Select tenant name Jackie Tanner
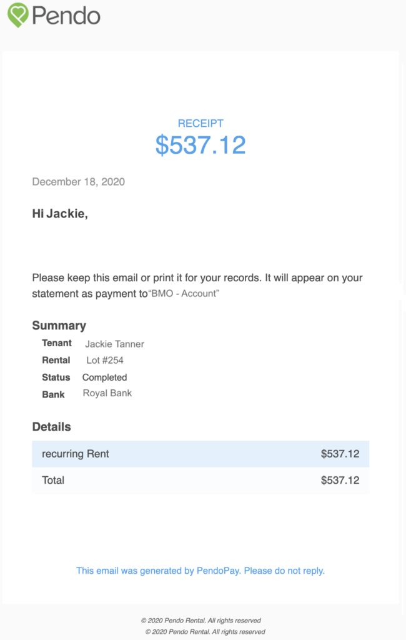The height and width of the screenshot is (640, 406). click(115, 344)
